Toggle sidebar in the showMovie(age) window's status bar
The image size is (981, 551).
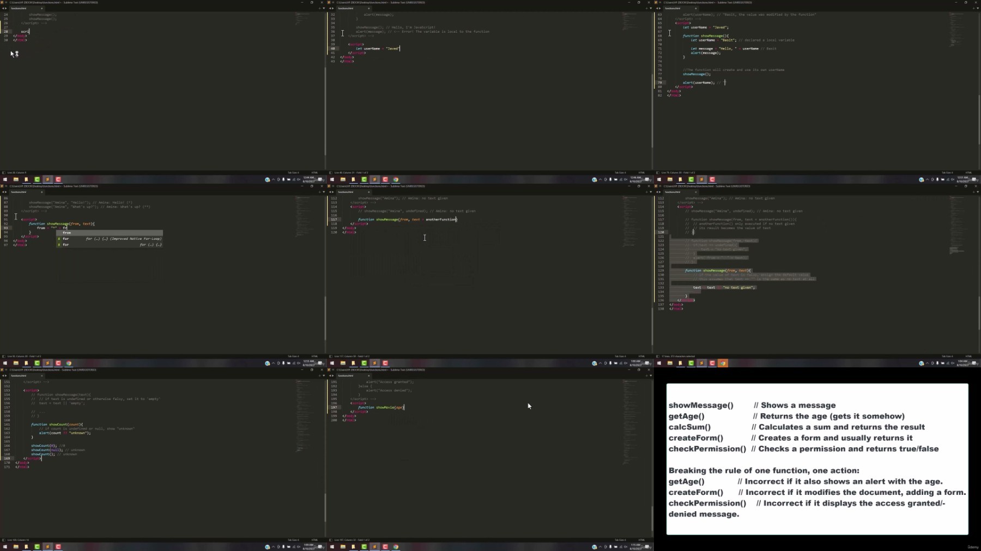pos(330,540)
